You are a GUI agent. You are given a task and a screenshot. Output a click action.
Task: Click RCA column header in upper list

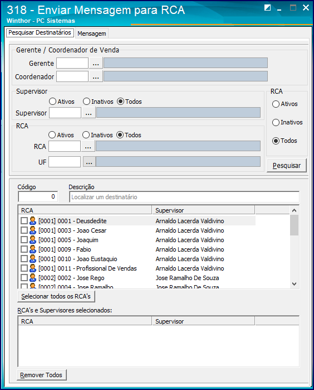click(x=85, y=210)
